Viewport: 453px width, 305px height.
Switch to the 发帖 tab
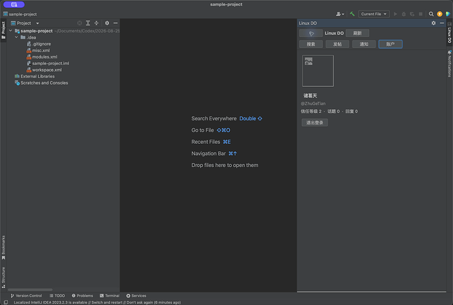(x=337, y=44)
